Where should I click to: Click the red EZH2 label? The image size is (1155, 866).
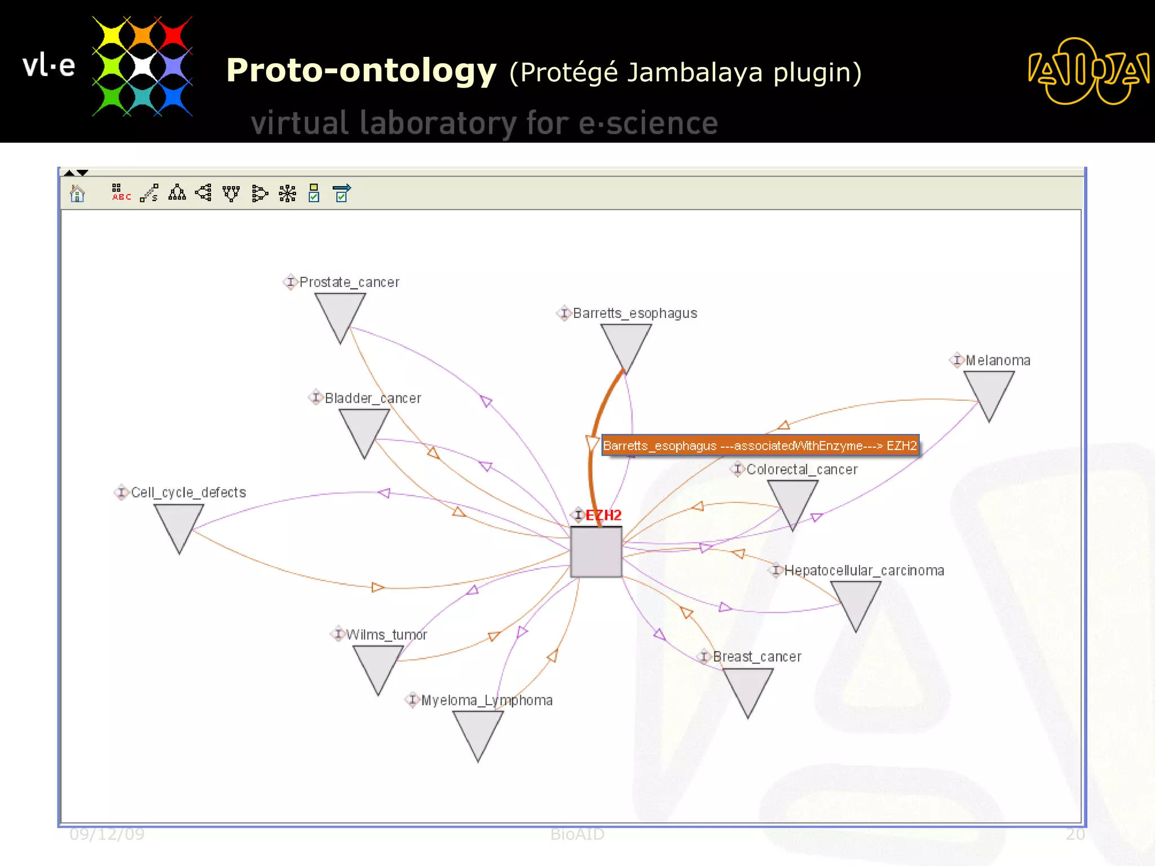(x=603, y=515)
